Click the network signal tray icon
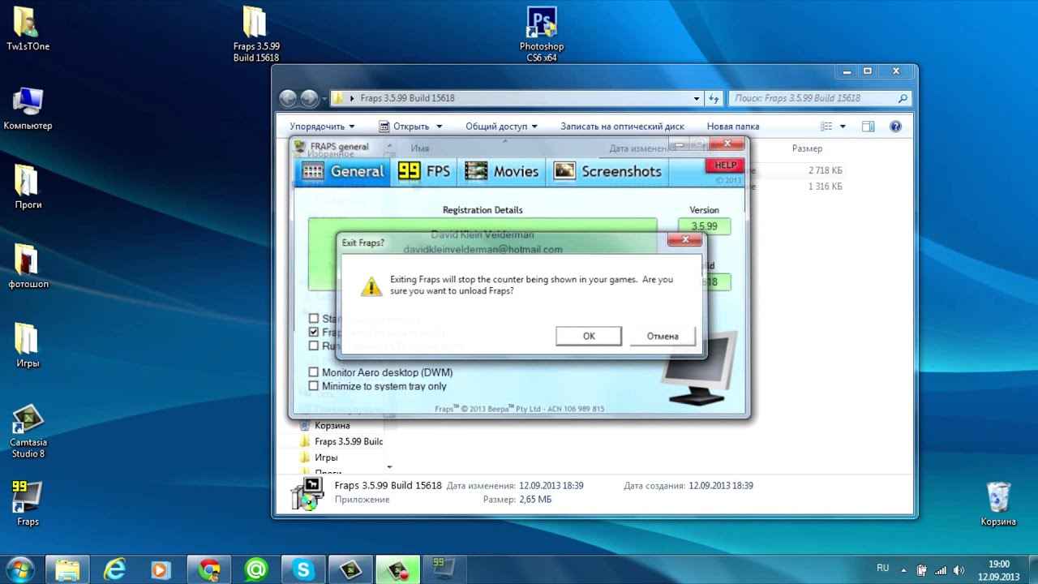The image size is (1038, 584). [x=940, y=569]
